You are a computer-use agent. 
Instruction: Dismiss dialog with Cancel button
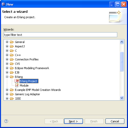(115, 121)
